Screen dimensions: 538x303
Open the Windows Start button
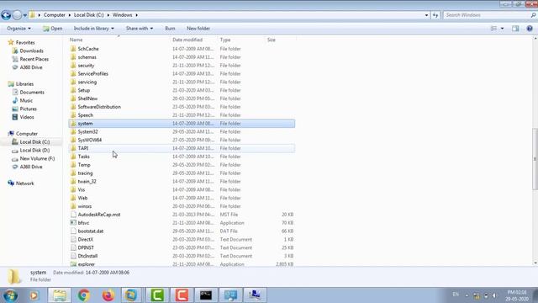10,295
